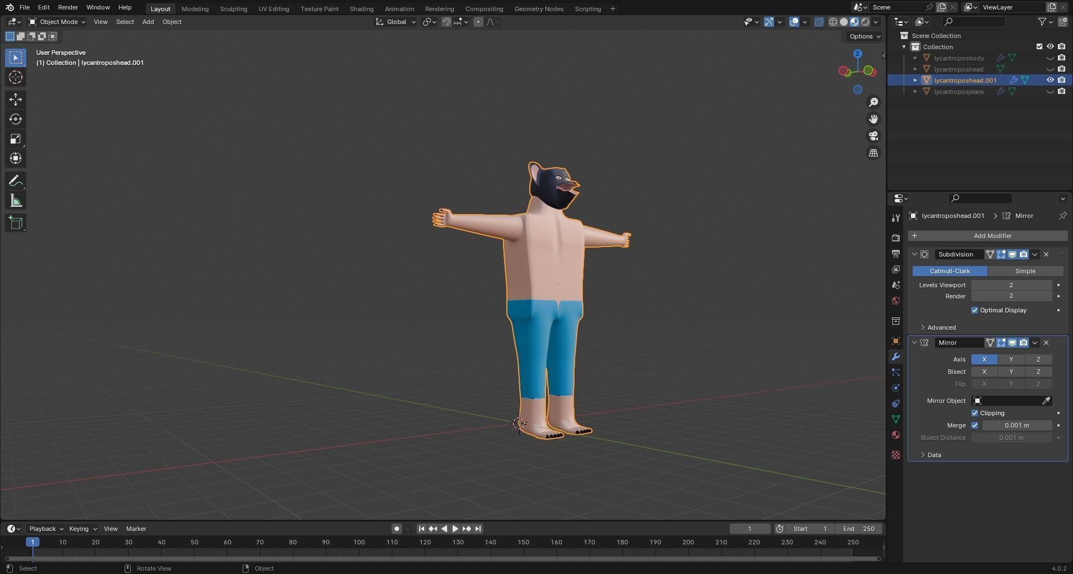Expand lycantroposbody in the outliner
Image resolution: width=1073 pixels, height=574 pixels.
tap(915, 58)
